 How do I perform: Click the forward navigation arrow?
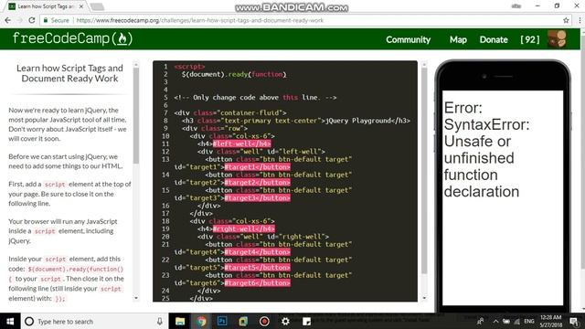(19, 20)
